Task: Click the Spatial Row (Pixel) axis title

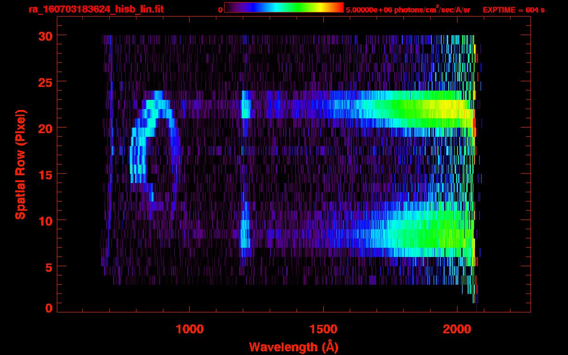Action: [x=20, y=164]
